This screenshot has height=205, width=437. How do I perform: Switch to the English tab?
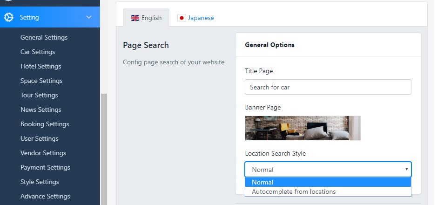point(146,18)
